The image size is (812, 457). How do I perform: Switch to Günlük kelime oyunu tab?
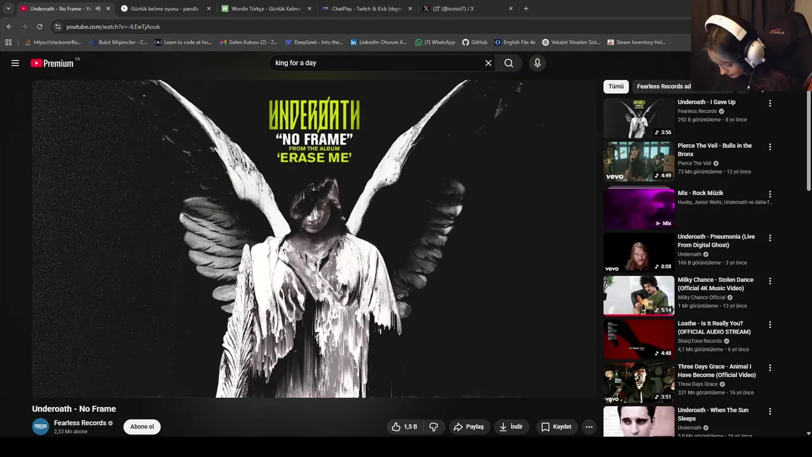[164, 9]
